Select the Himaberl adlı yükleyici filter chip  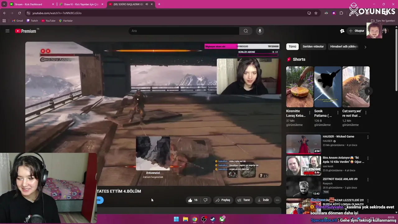coord(344,47)
